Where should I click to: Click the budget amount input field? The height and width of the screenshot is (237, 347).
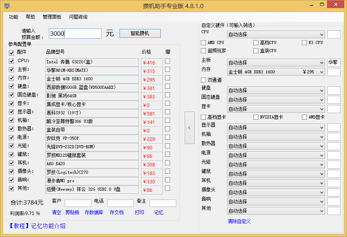(75, 34)
